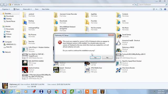Select X-Men.Apocalypse SRT subtitle file
Screen dimensions: 168x94
pyautogui.click(x=36, y=77)
